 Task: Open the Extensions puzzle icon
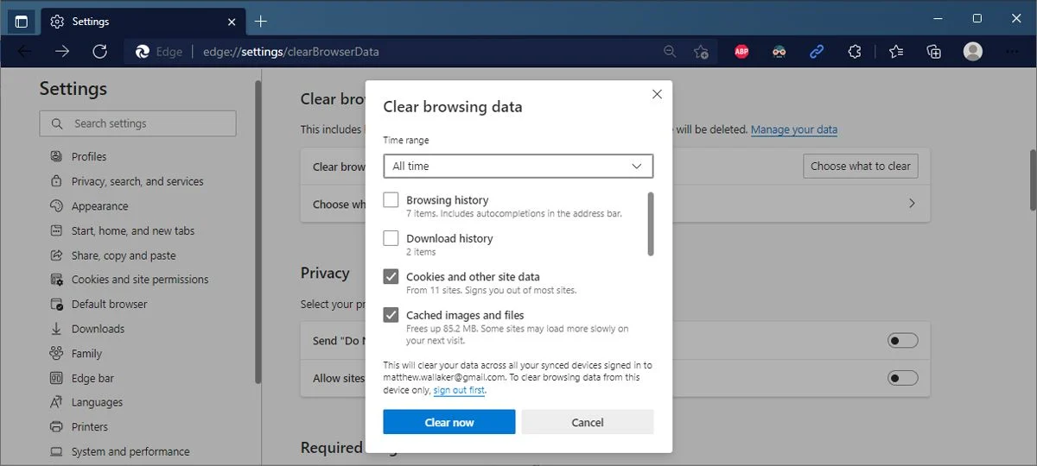coord(855,52)
